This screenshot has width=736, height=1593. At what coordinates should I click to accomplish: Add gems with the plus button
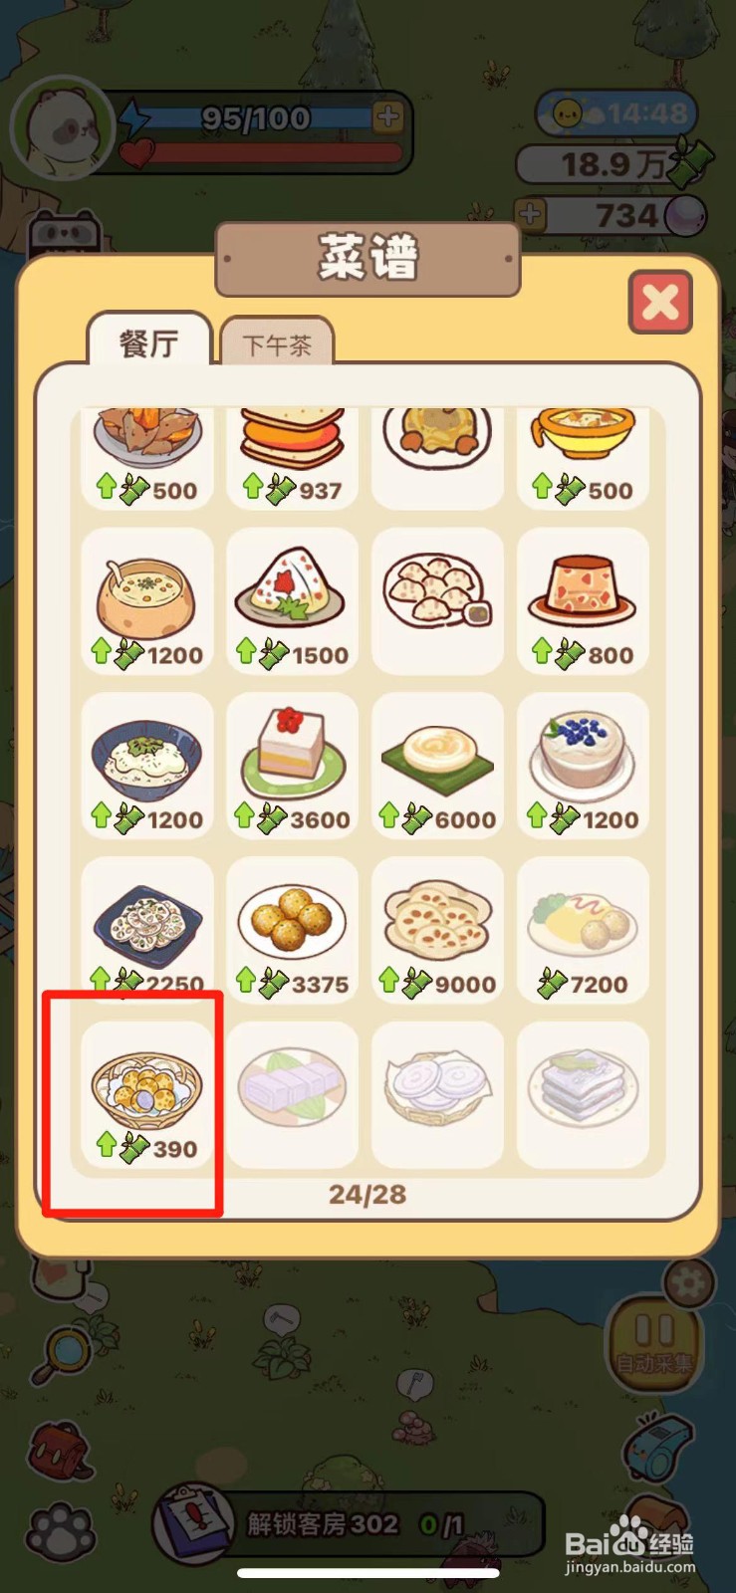[x=530, y=214]
